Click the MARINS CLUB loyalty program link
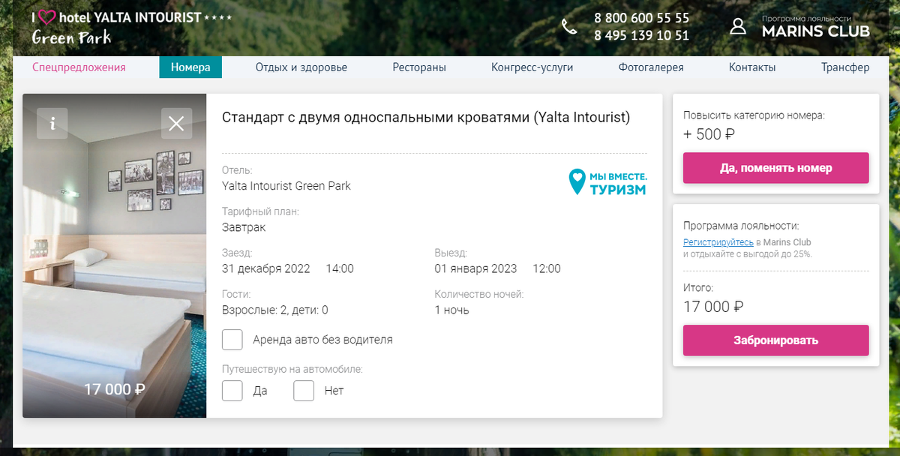This screenshot has height=456, width=900. point(816,27)
